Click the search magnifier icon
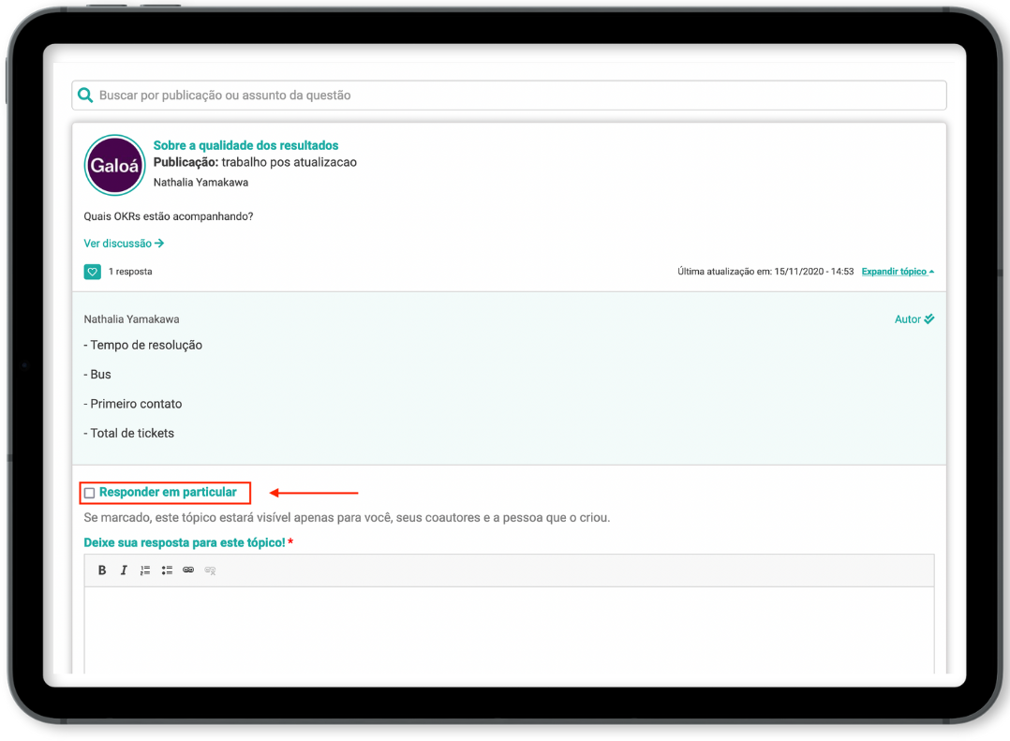1010x741 pixels. pos(85,96)
